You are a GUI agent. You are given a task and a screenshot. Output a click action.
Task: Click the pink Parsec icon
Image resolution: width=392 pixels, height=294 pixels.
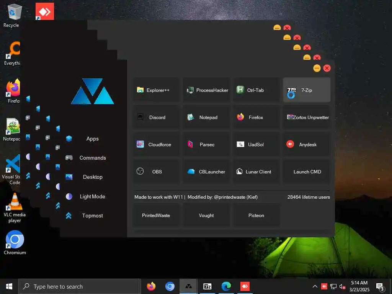[190, 144]
